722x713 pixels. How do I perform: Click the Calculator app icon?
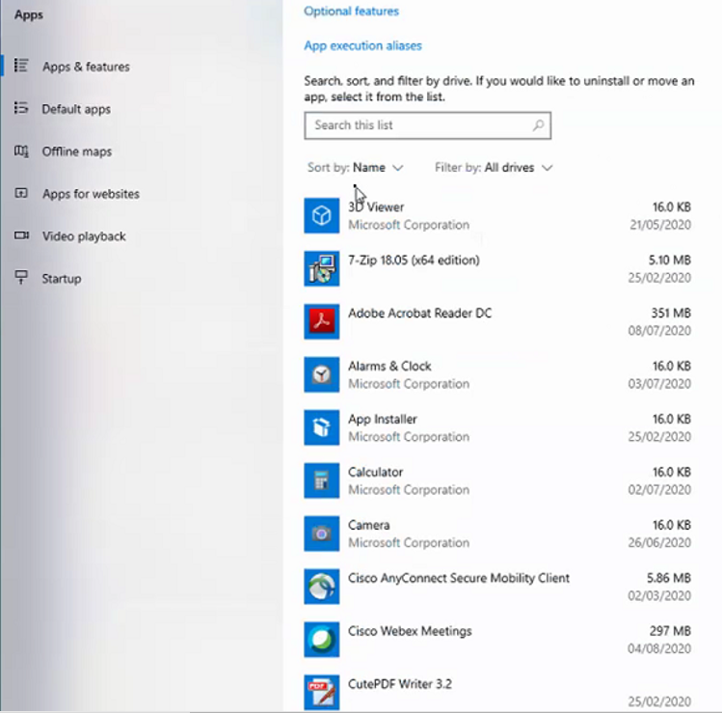click(321, 480)
